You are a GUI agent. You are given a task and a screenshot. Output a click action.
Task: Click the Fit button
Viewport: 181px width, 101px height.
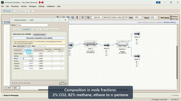(126, 17)
